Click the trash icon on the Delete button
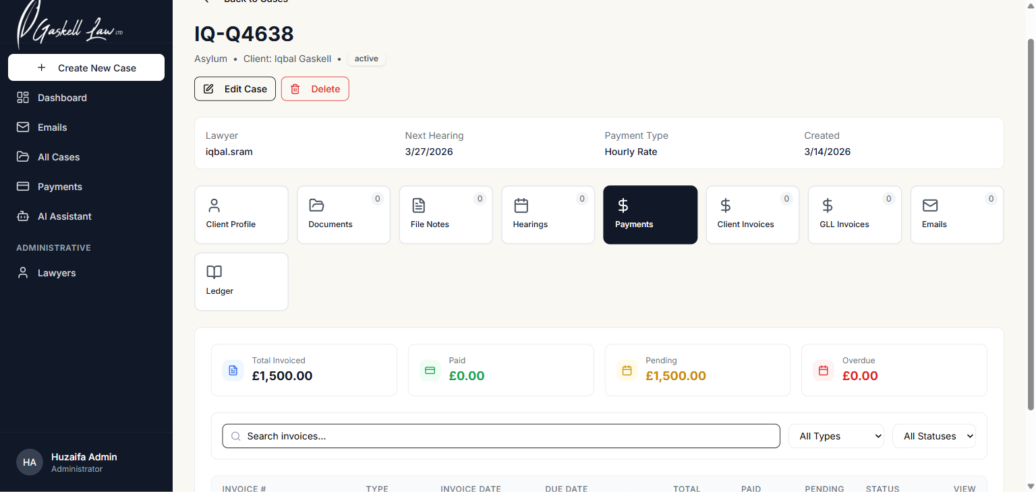This screenshot has width=1036, height=492. point(295,88)
